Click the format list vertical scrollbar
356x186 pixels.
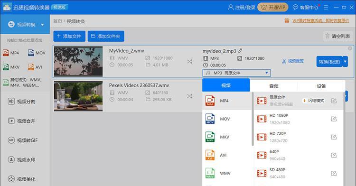[x=253, y=119]
